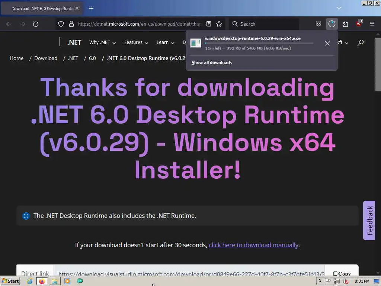381x286 pixels.
Task: Click the uBlock Origin extension icon
Action: click(359, 23)
